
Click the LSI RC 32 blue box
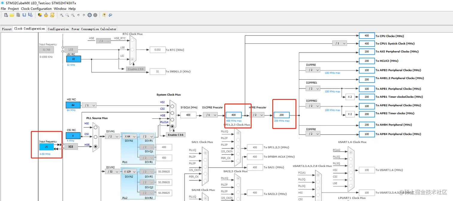point(73,59)
